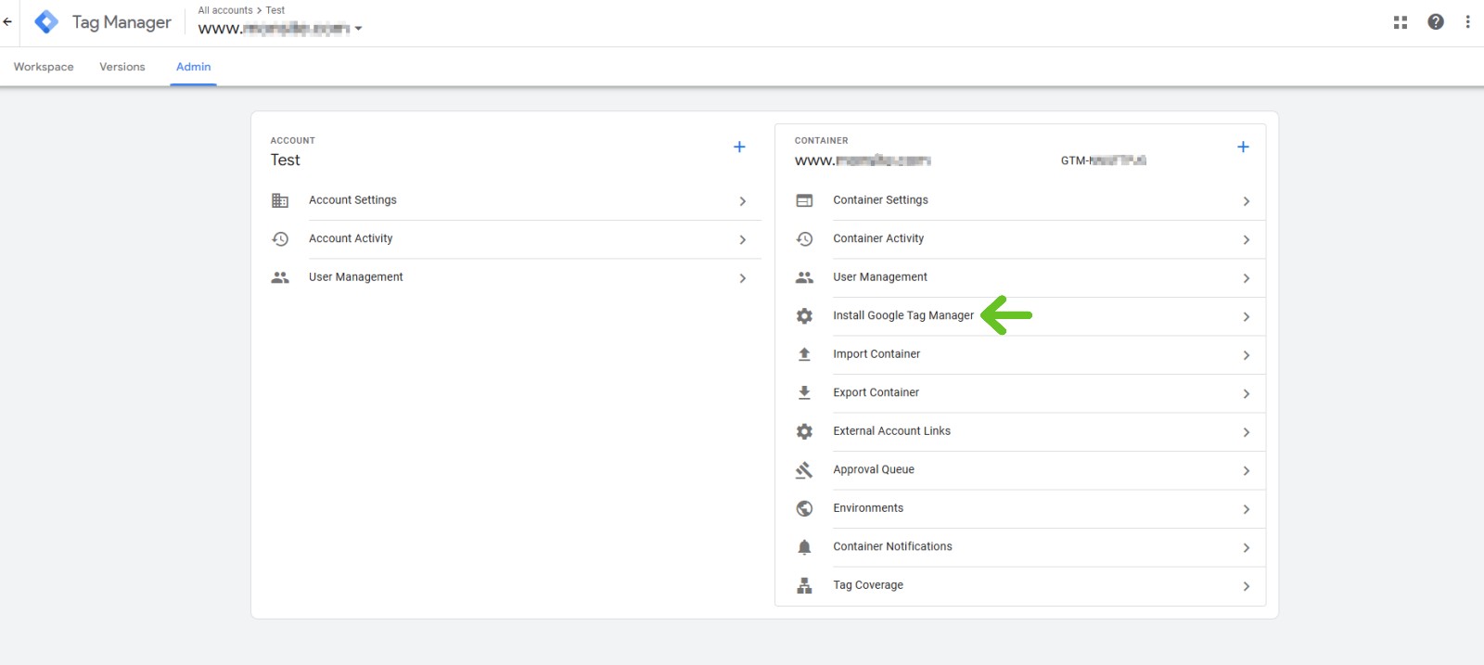The height and width of the screenshot is (665, 1484).
Task: Click the Approval Queue gavel icon
Action: (x=804, y=470)
